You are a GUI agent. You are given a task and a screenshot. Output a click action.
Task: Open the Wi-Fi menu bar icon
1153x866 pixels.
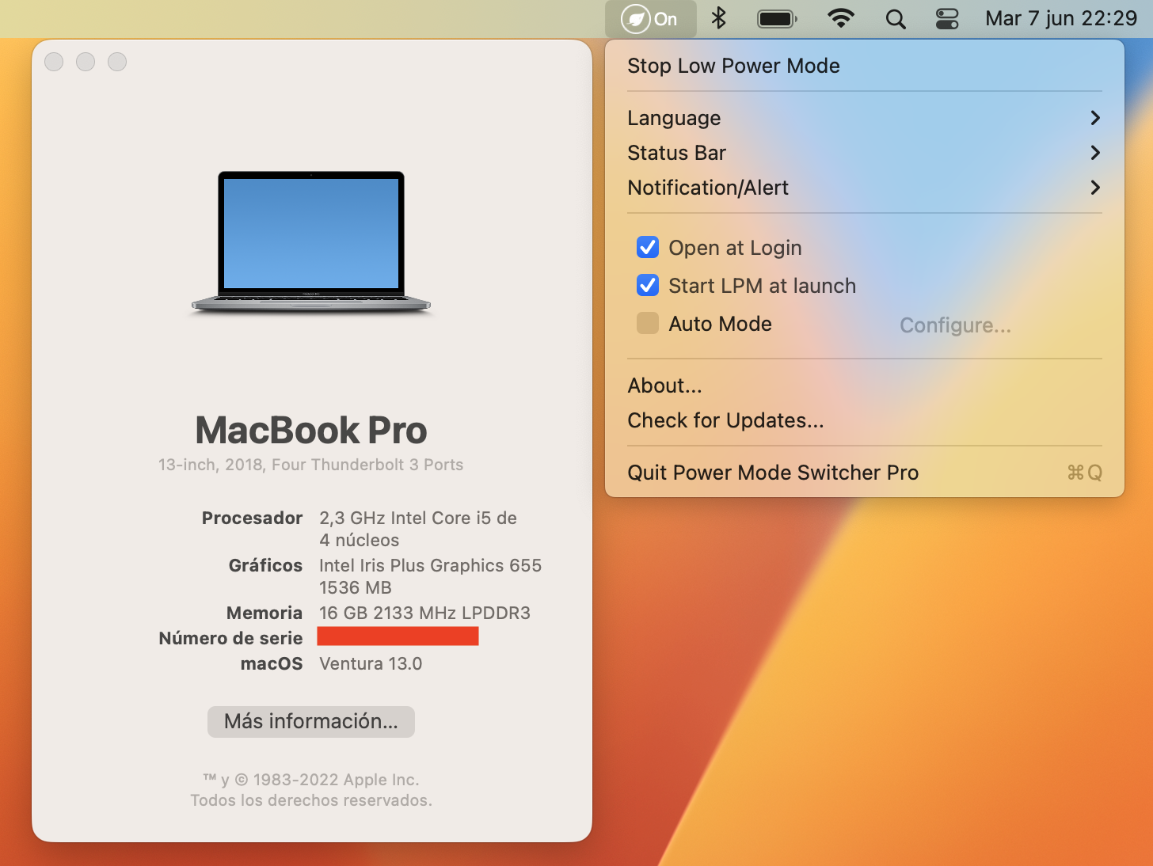(x=840, y=18)
